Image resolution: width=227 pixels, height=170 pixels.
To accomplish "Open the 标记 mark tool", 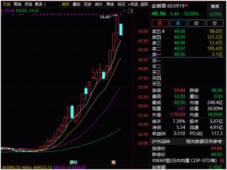I will click(x=121, y=4).
